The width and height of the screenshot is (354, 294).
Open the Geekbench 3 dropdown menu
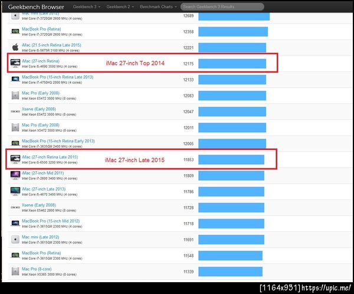[87, 6]
